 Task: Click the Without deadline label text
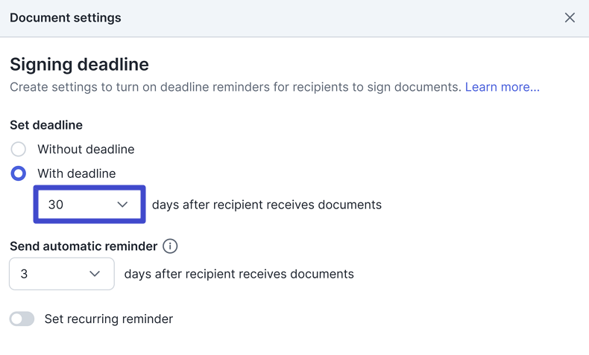click(x=86, y=150)
